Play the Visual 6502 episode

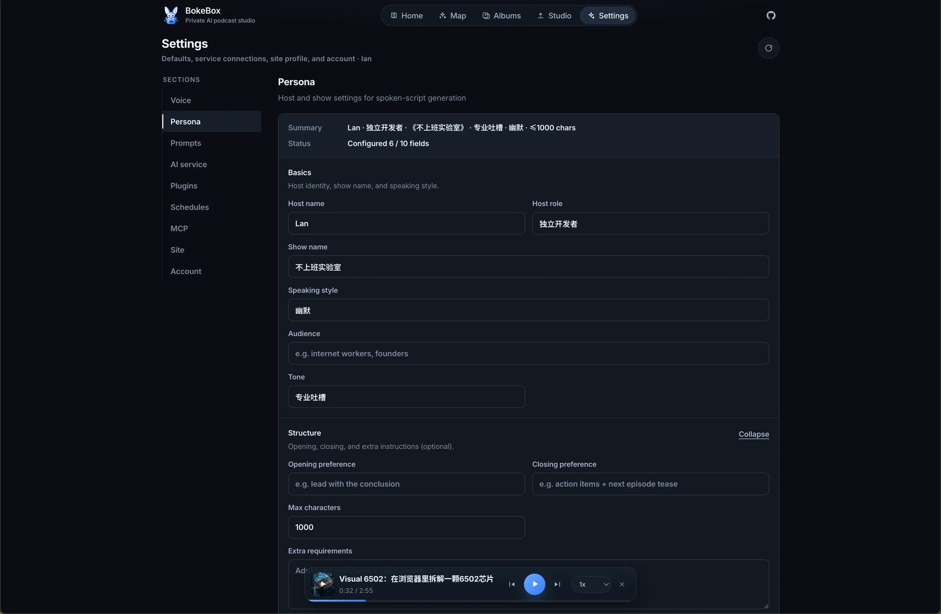click(x=534, y=584)
